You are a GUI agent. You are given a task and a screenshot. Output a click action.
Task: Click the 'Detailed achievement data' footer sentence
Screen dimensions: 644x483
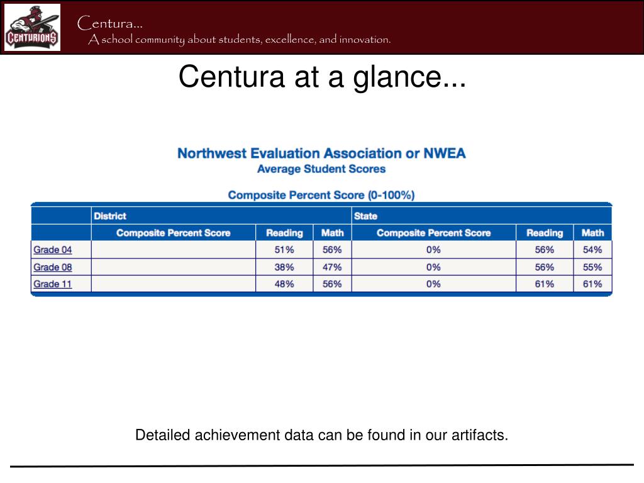(321, 435)
